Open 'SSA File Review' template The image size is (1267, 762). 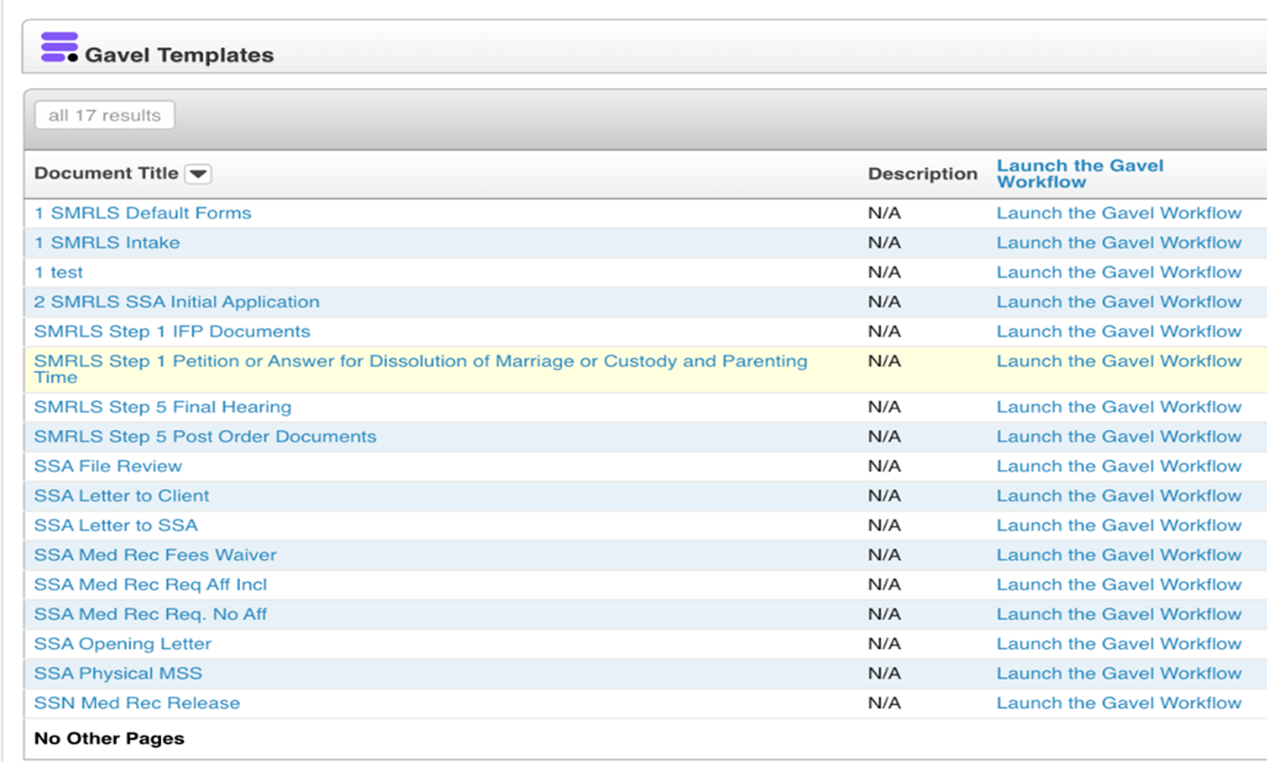coord(108,466)
